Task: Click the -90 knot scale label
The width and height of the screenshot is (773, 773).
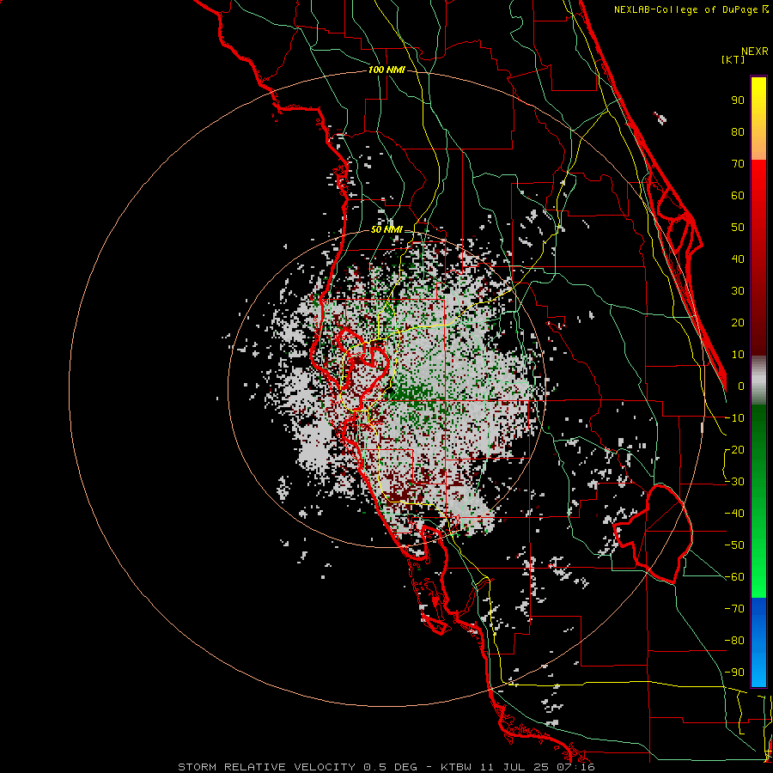Action: 734,672
